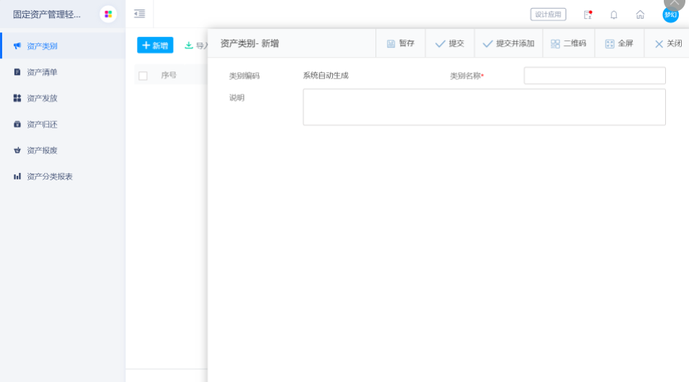Select 资产发放 from the sidebar
689x382 pixels.
click(42, 98)
